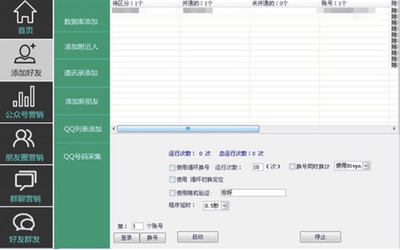
Task: Click the left arrow of the horizontal scrollbar
Action: [x=114, y=129]
